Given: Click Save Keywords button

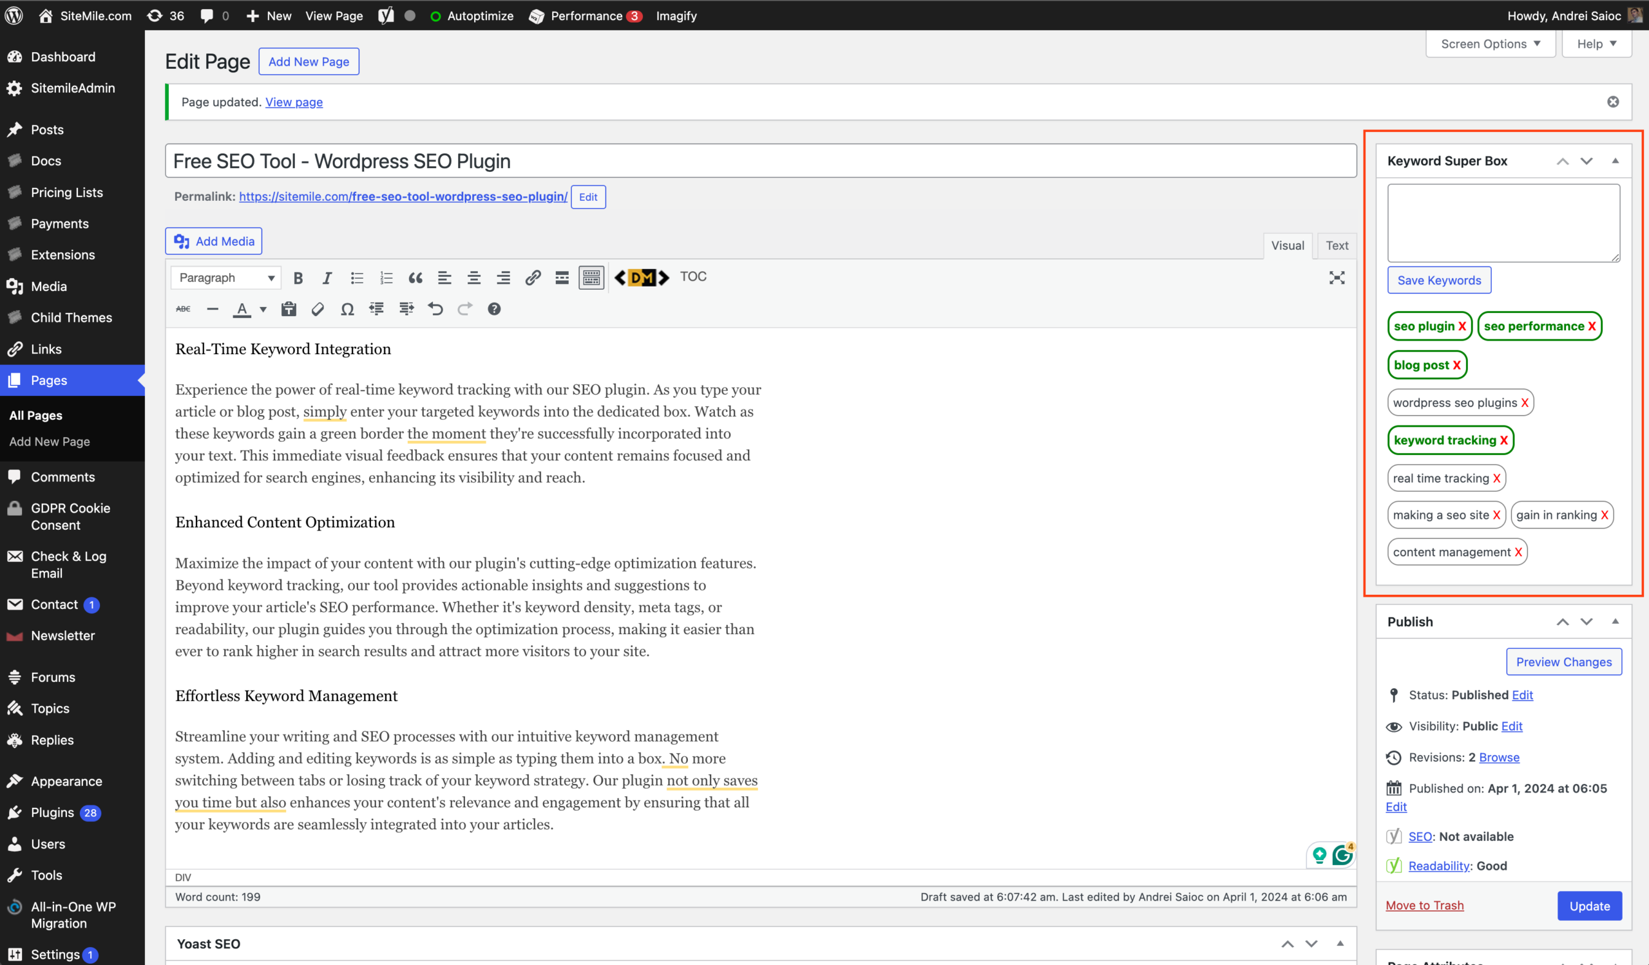Looking at the screenshot, I should (x=1439, y=281).
